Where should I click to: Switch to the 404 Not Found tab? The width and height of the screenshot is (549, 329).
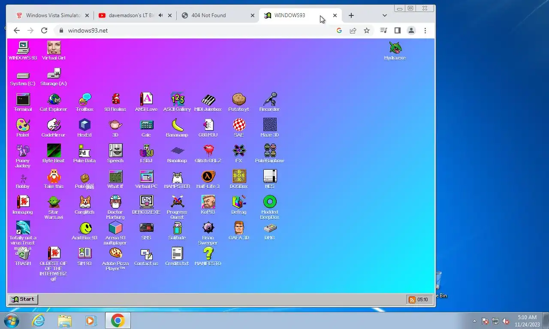click(217, 15)
